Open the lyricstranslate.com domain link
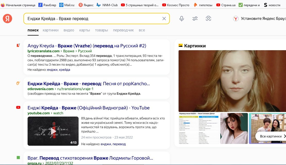Viewport: 286px width, 165px height. 43,51
